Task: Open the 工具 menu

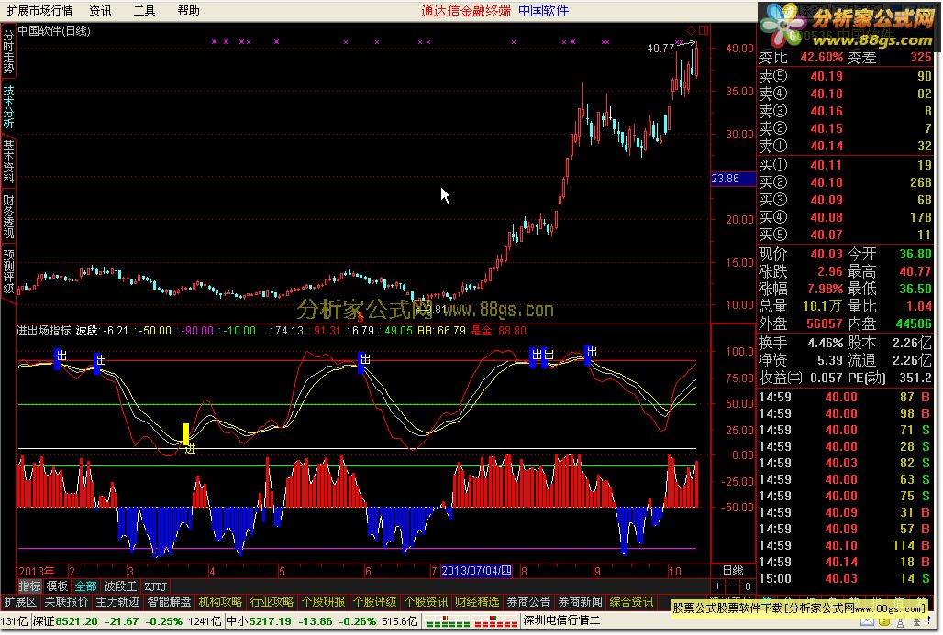Action: (144, 10)
